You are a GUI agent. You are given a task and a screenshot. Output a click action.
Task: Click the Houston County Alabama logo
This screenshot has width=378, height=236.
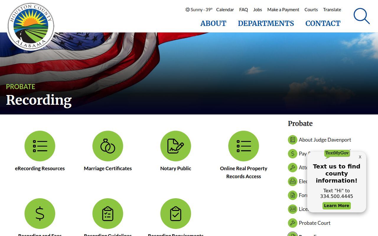click(31, 27)
